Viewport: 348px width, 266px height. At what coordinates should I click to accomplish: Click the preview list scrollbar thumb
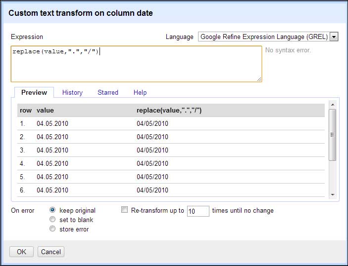(x=333, y=135)
